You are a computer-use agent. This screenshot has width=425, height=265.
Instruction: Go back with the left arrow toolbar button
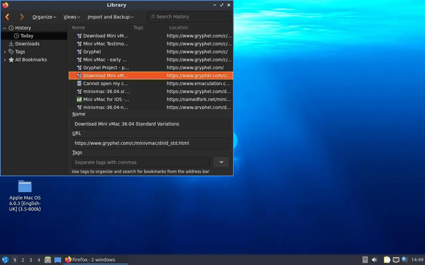[x=7, y=17]
